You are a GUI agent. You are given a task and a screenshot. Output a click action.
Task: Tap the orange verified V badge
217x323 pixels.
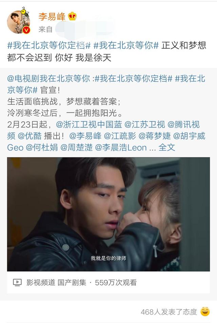(26, 30)
